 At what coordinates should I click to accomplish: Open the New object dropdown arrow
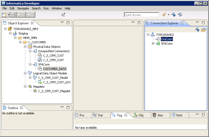[x=9, y=15]
